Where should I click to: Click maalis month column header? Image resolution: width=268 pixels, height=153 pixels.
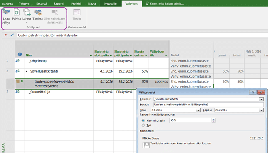coord(252,55)
